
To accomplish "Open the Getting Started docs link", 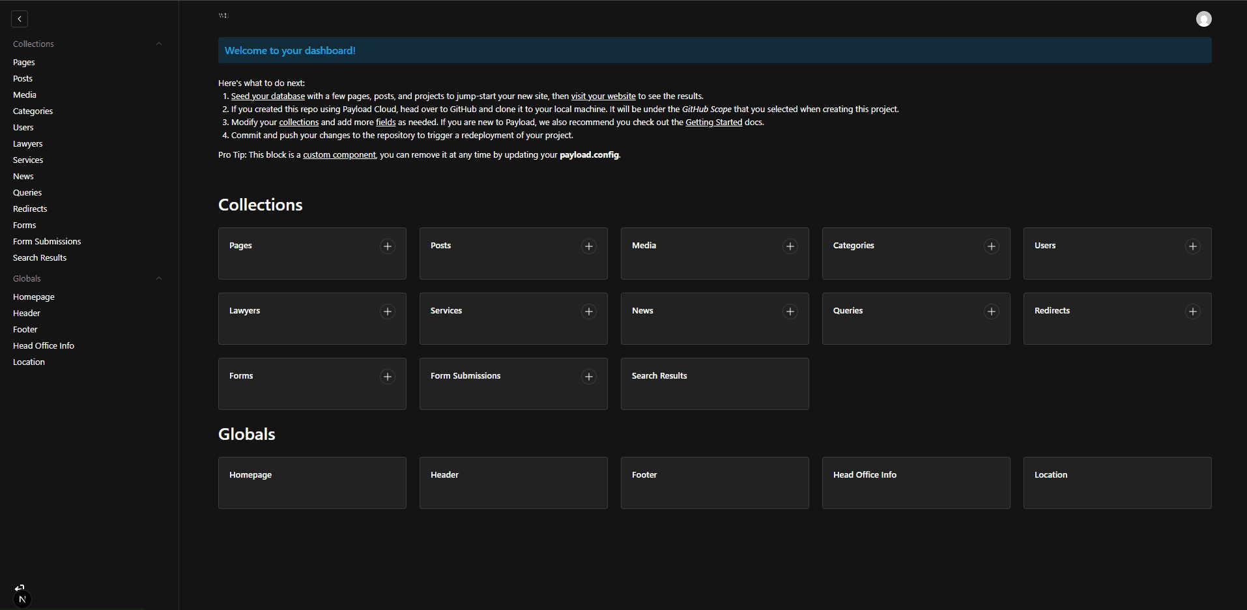I will click(713, 123).
